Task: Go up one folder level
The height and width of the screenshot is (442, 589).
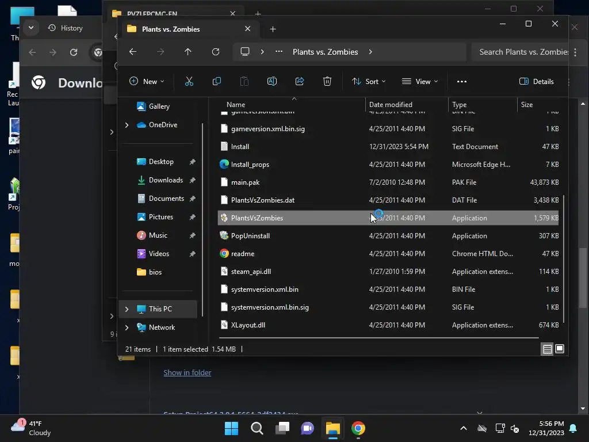Action: (188, 52)
